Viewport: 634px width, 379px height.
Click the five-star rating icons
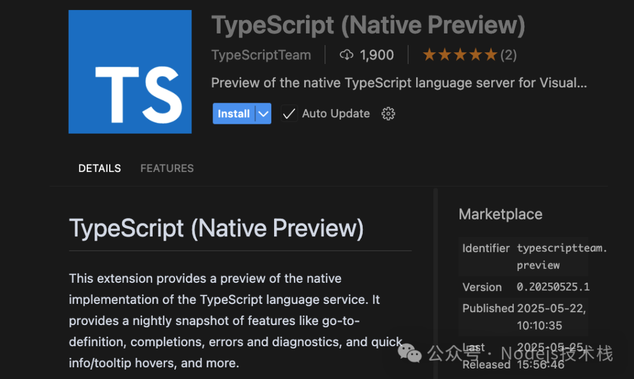click(460, 55)
